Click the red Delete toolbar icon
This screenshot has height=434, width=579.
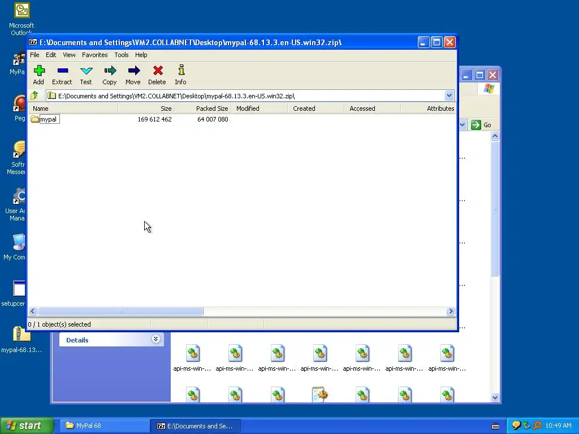(x=157, y=75)
